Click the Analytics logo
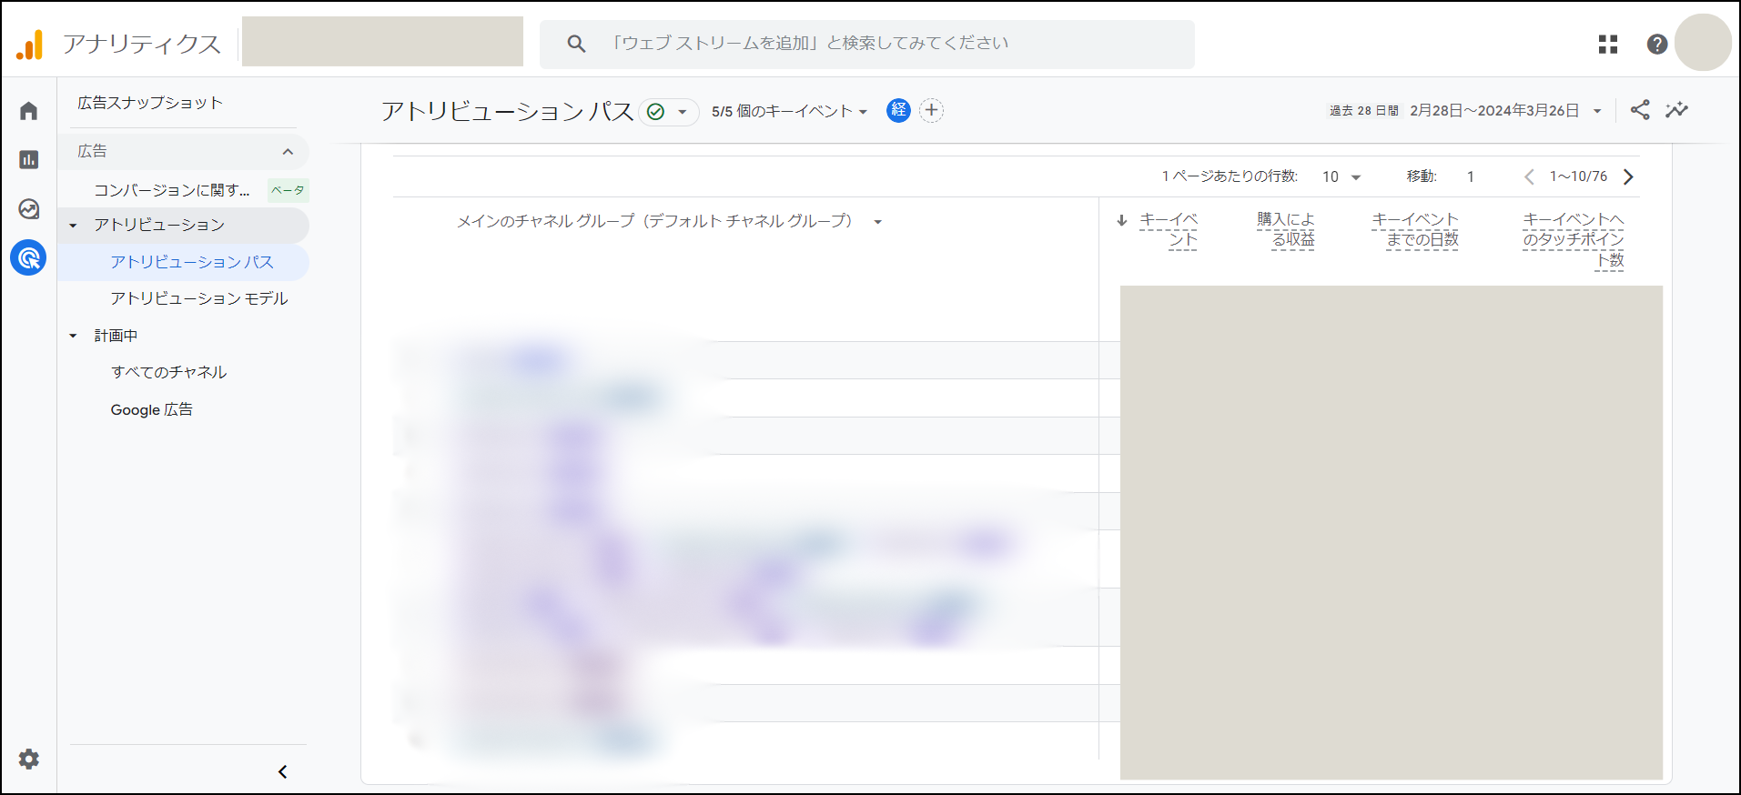The height and width of the screenshot is (795, 1741). pos(29,44)
